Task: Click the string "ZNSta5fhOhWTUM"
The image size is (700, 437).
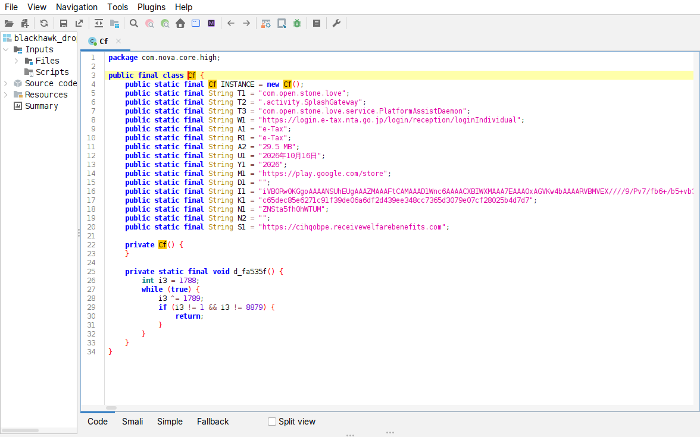Action: click(292, 209)
